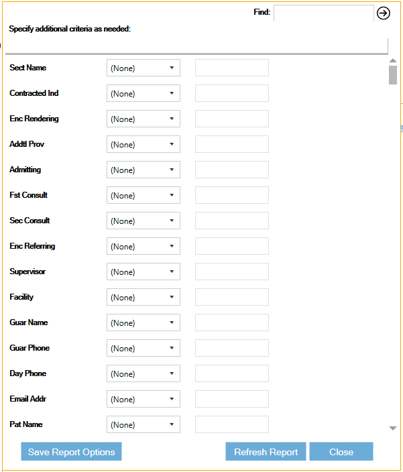The width and height of the screenshot is (403, 472).
Task: Open the Sect Name operator dropdown
Action: [x=143, y=68]
